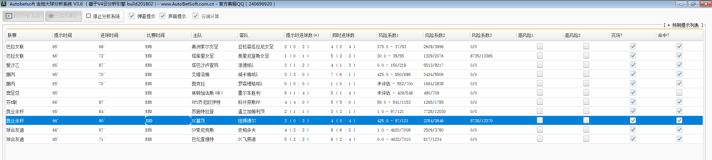This screenshot has width=712, height=160.
Task: Toggle the 弹窗提示 popup alert checkbox
Action: 132,16
